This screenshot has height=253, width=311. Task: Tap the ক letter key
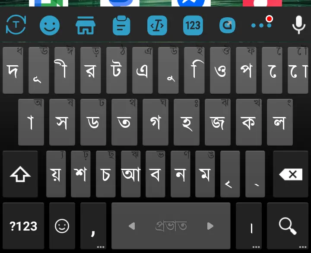249,122
